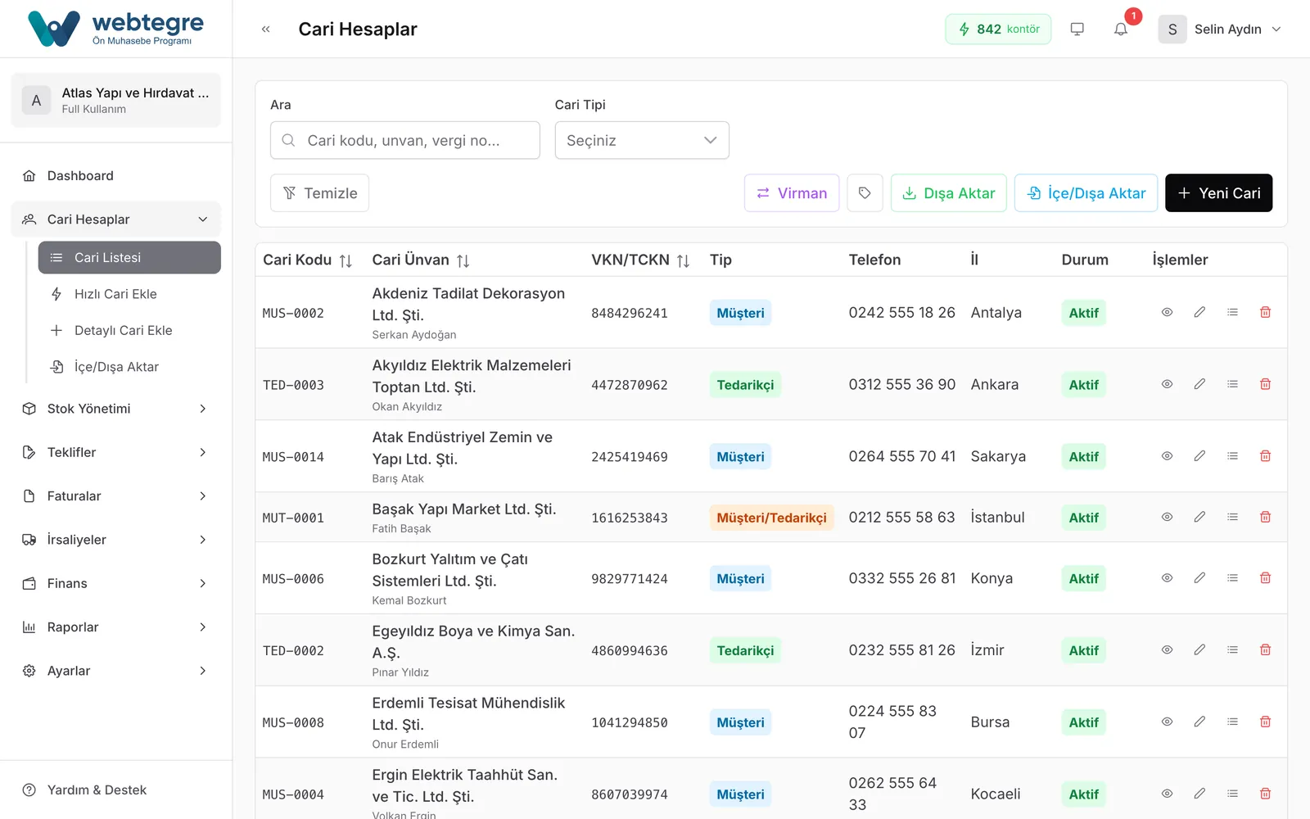Click the Temizle filter button
This screenshot has width=1310, height=819.
pos(319,193)
